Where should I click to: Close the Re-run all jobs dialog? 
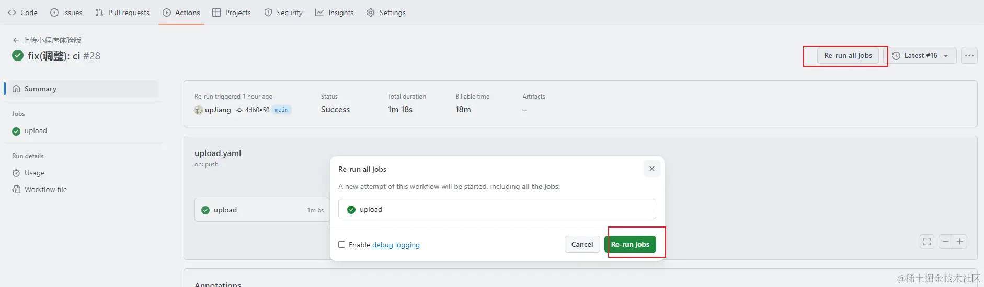tap(651, 169)
